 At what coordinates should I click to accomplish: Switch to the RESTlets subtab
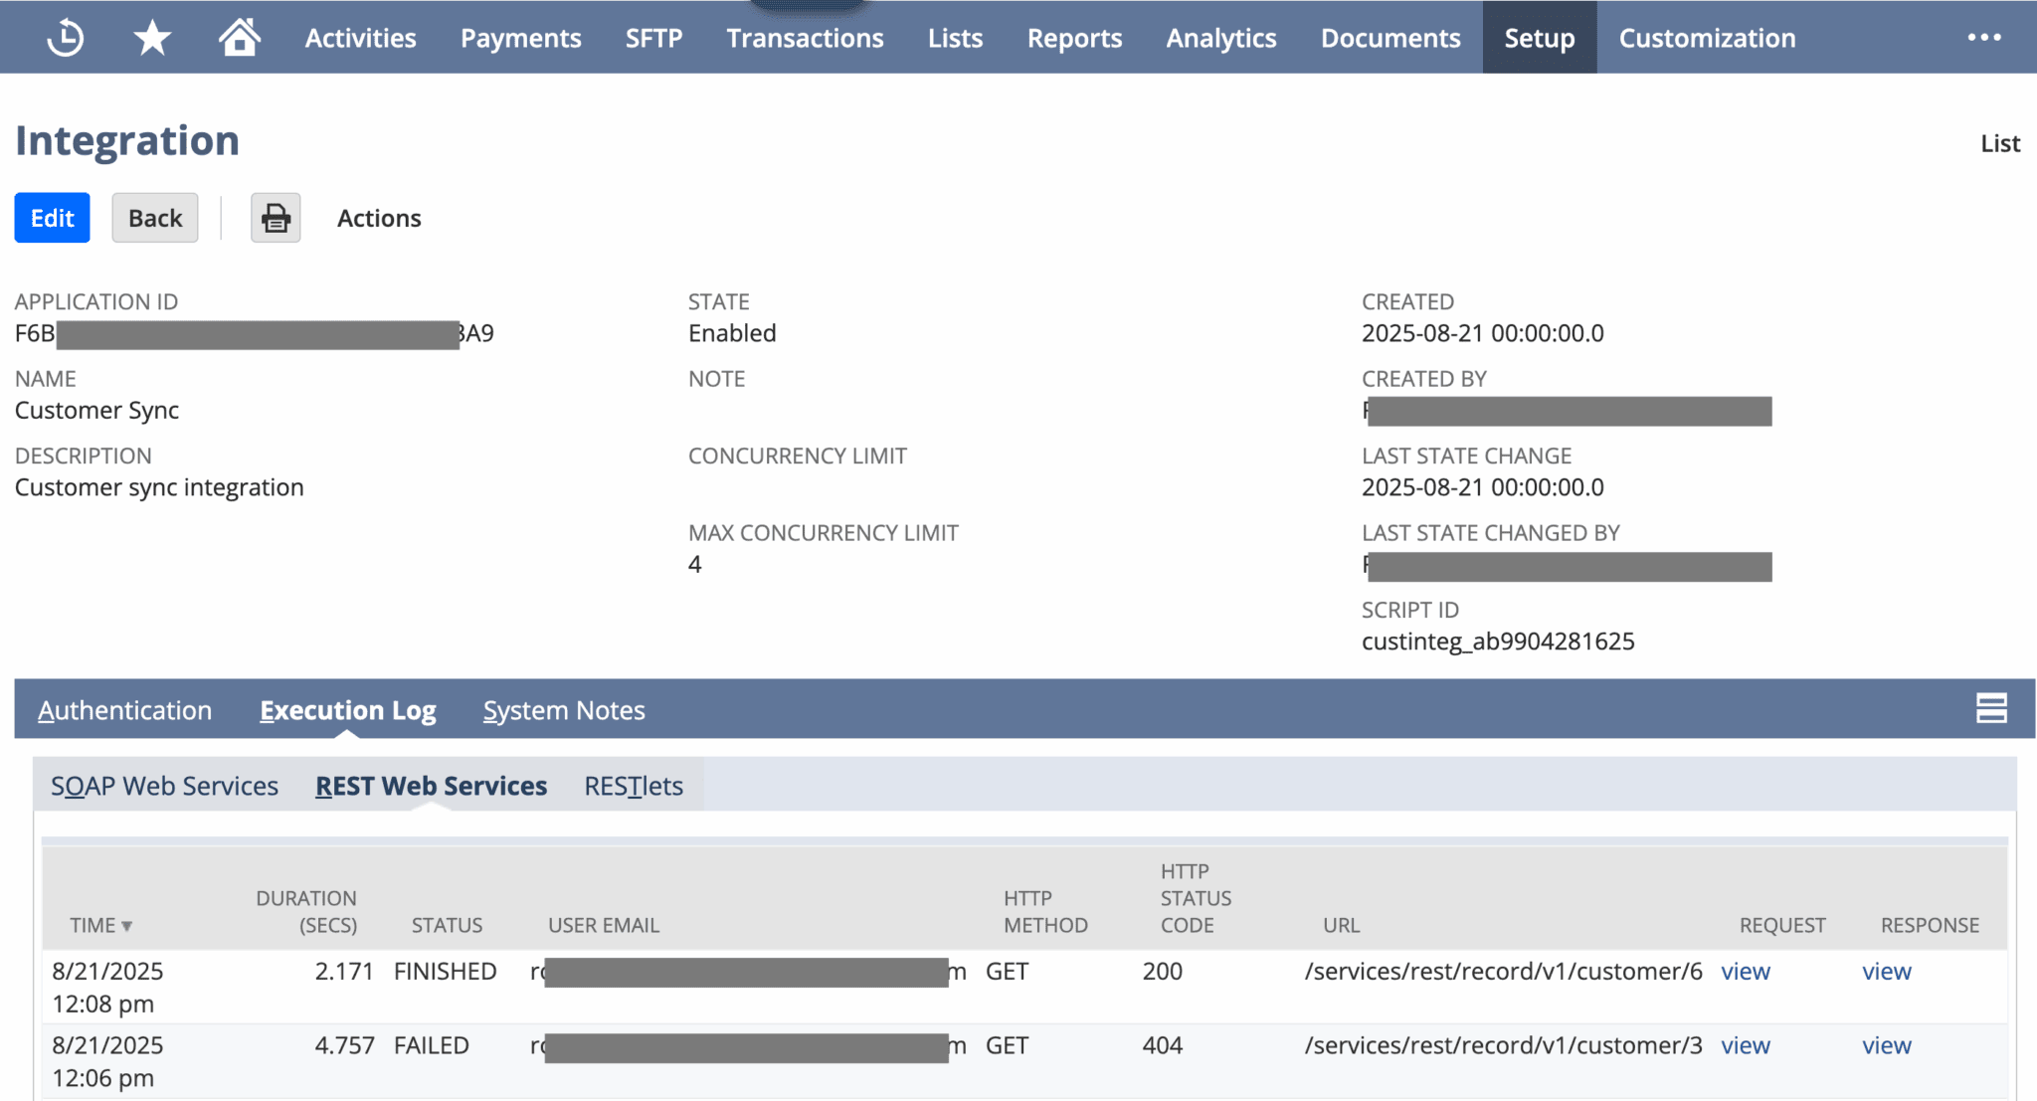coord(633,785)
